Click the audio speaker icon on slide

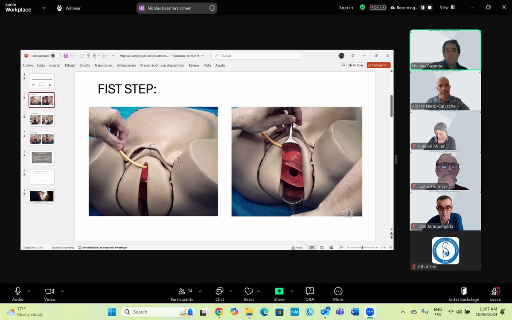click(347, 212)
